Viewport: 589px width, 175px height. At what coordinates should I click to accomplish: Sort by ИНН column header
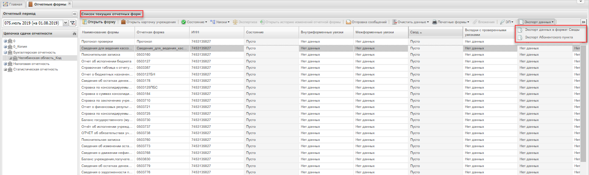pyautogui.click(x=217, y=32)
